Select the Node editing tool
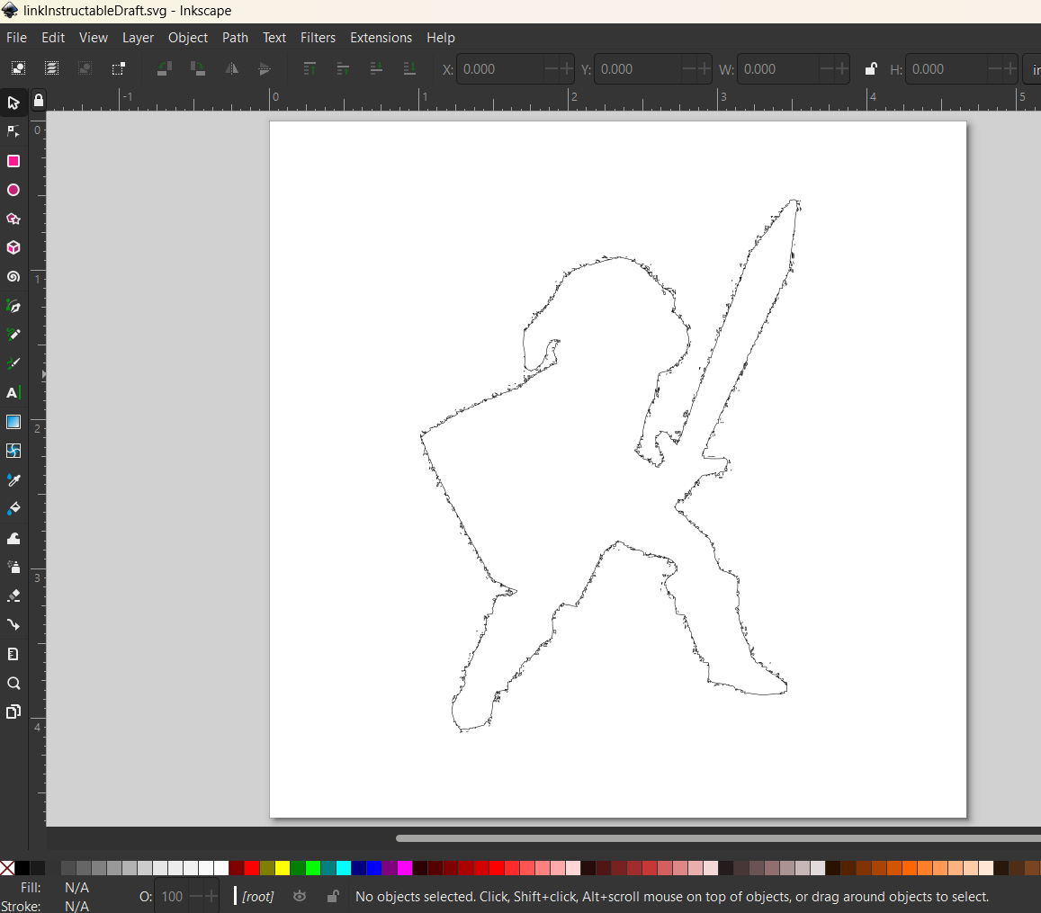The image size is (1041, 913). tap(13, 131)
